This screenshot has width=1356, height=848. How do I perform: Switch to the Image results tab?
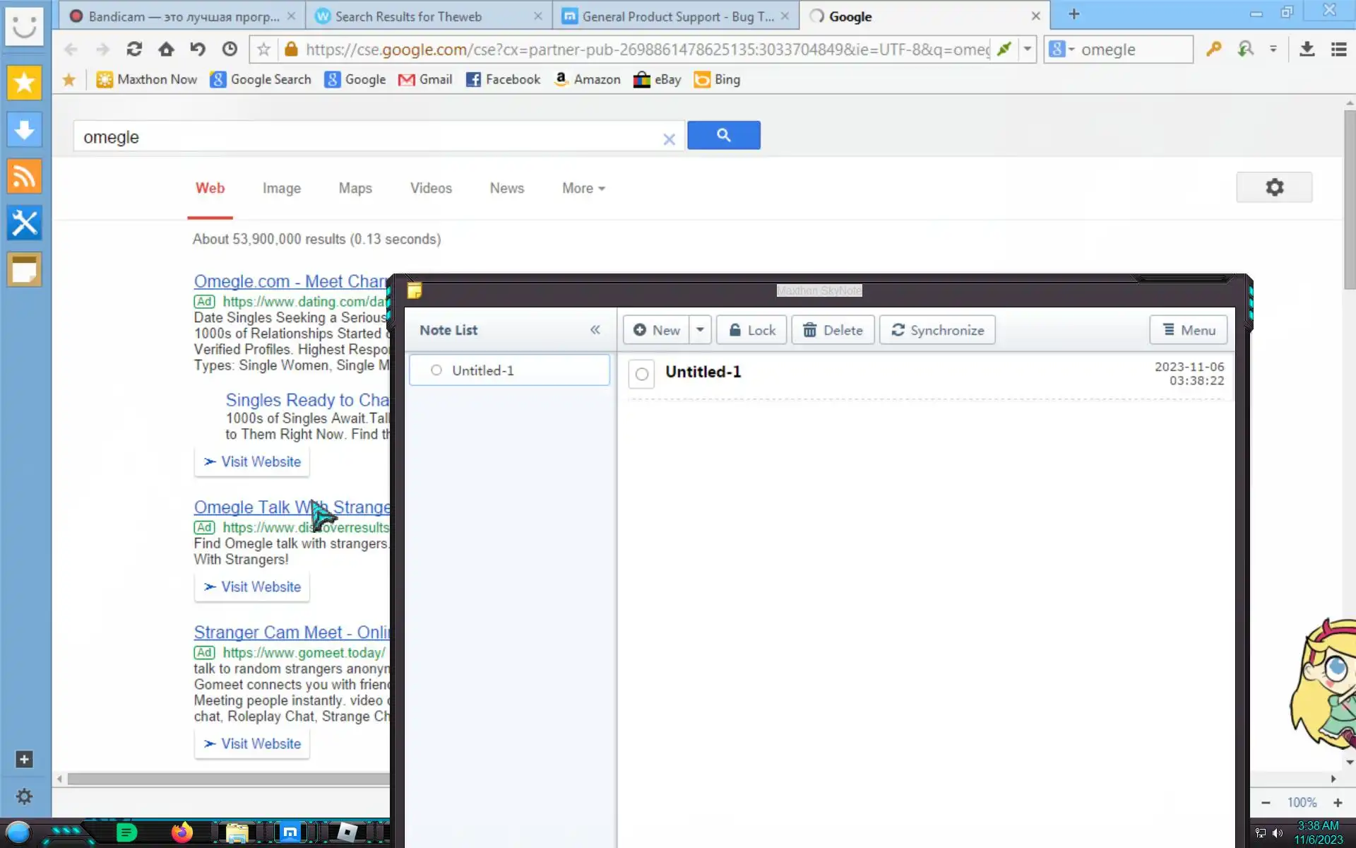[x=281, y=189]
